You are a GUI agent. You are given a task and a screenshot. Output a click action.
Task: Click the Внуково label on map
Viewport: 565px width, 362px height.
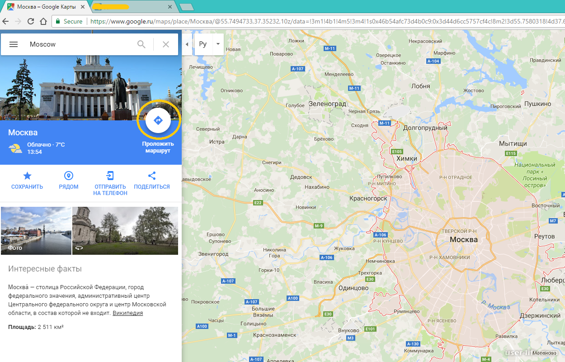[x=348, y=330]
